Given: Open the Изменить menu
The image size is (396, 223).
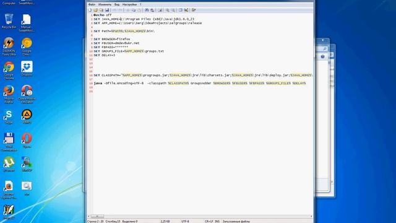Looking at the screenshot, I should [105, 4].
